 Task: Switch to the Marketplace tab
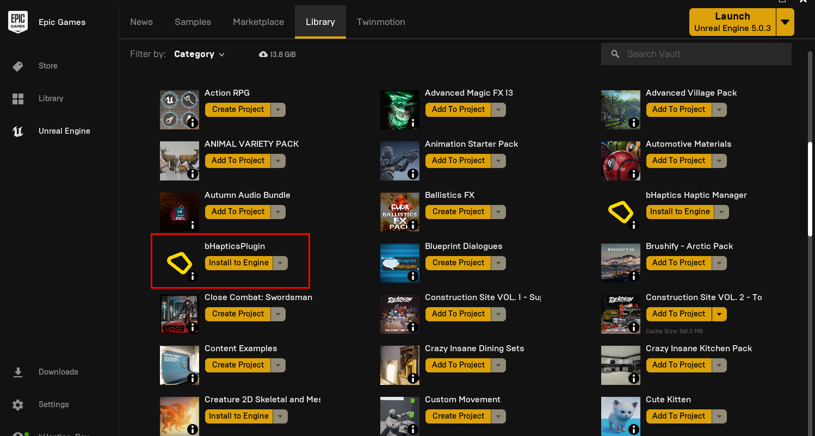tap(258, 22)
